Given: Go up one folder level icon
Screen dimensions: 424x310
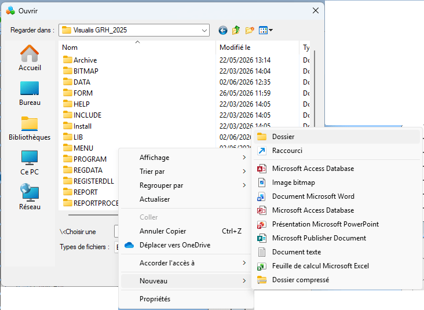Looking at the screenshot, I should coord(236,30).
